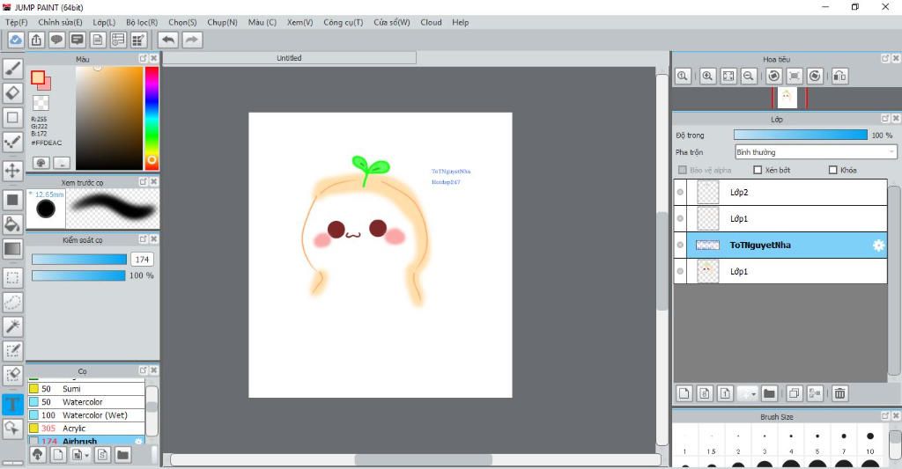The image size is (902, 469).
Task: Select the Select Pen tool
Action: tap(12, 350)
